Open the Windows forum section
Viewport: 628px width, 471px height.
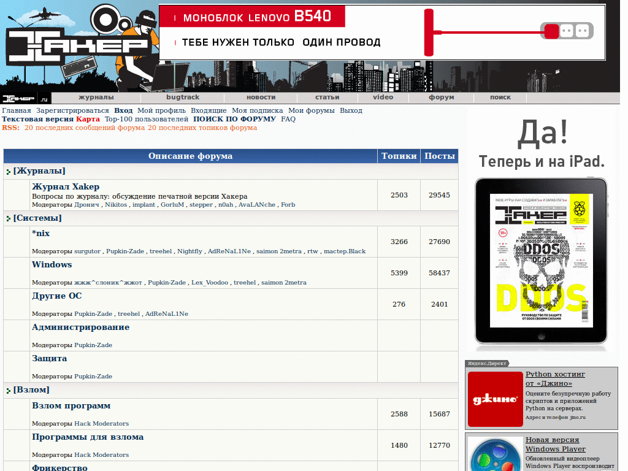(x=52, y=264)
